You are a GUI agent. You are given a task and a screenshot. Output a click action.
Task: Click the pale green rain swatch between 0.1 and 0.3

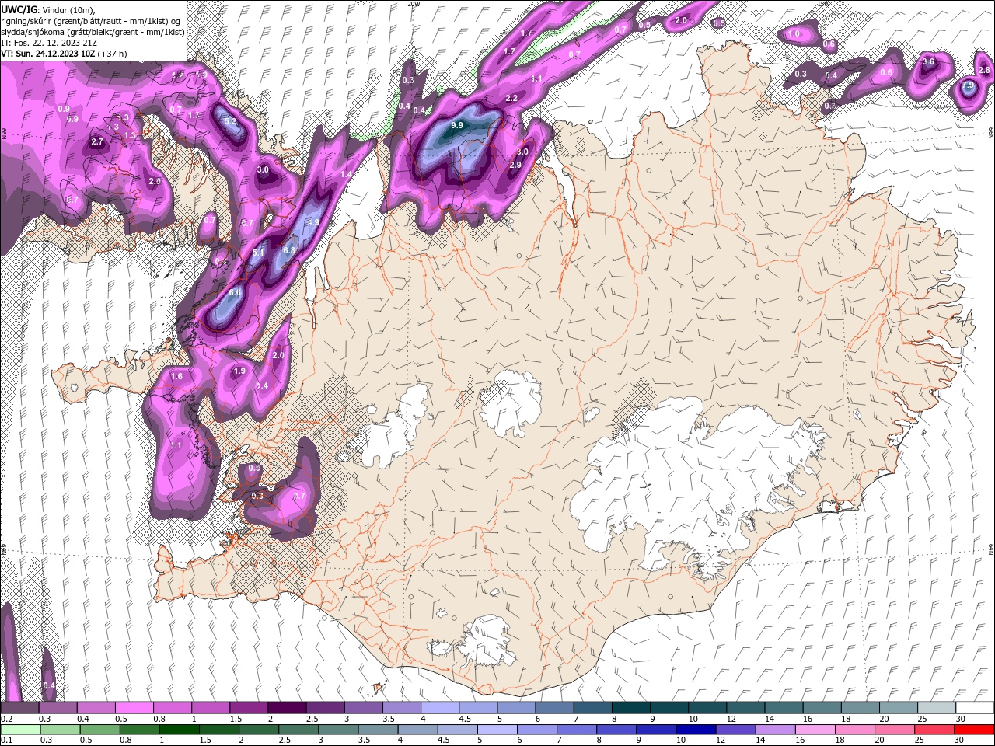(19, 730)
